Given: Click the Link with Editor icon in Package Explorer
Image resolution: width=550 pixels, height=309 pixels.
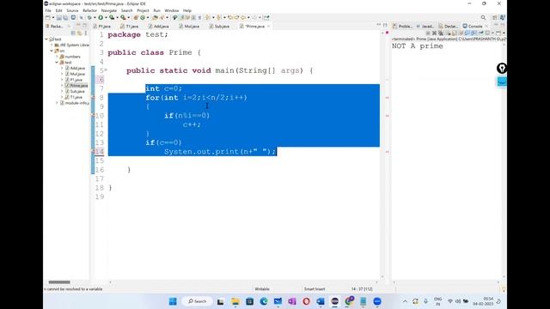Looking at the screenshot, I should (79, 33).
